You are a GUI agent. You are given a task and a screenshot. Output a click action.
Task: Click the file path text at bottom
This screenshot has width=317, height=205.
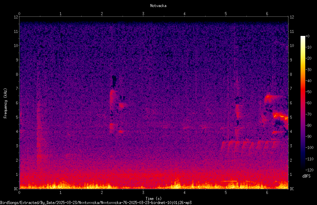[96, 203]
